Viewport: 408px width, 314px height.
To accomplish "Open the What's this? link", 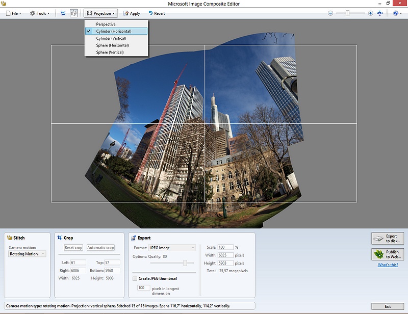I will pyautogui.click(x=388, y=265).
